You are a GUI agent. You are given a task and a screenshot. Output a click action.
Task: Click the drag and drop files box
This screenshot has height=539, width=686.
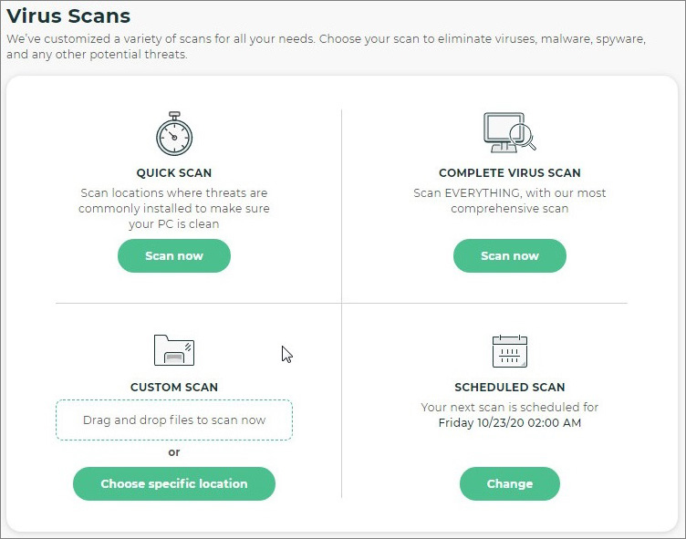point(174,420)
